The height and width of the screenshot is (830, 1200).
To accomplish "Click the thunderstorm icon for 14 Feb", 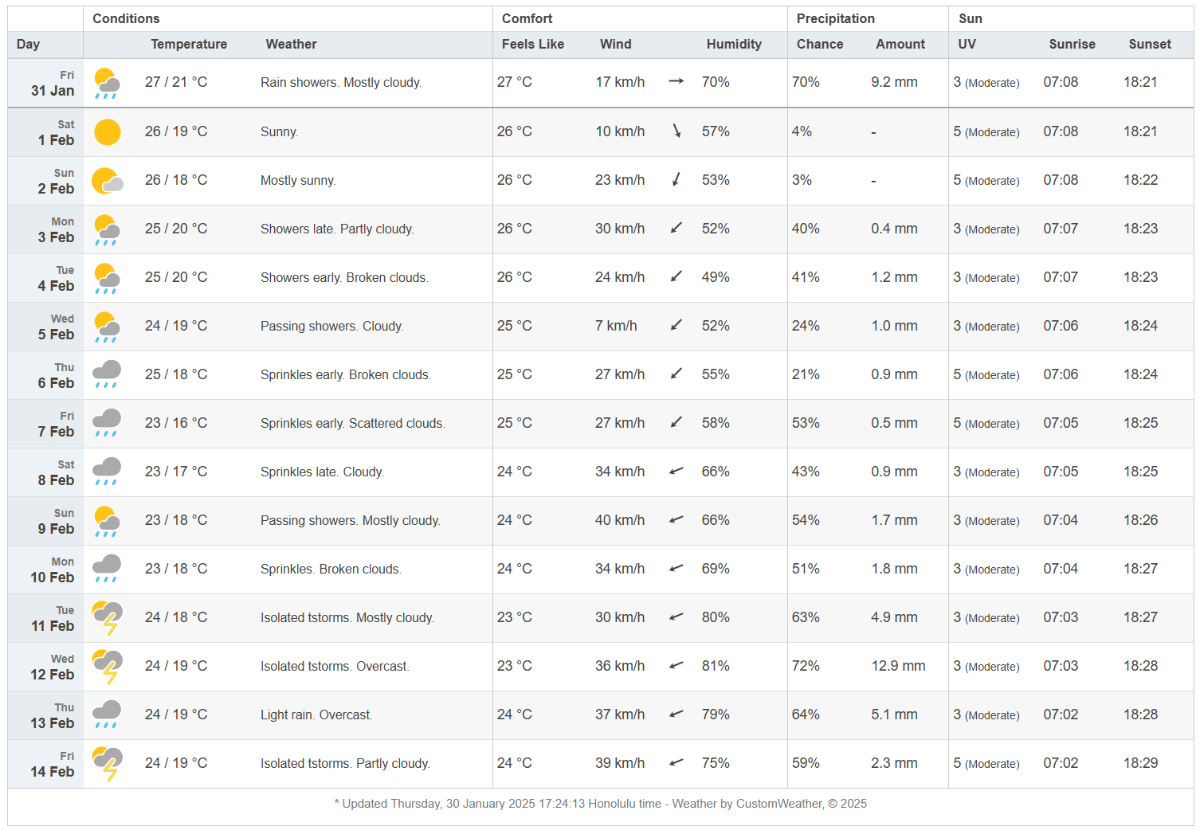I will pos(108,764).
